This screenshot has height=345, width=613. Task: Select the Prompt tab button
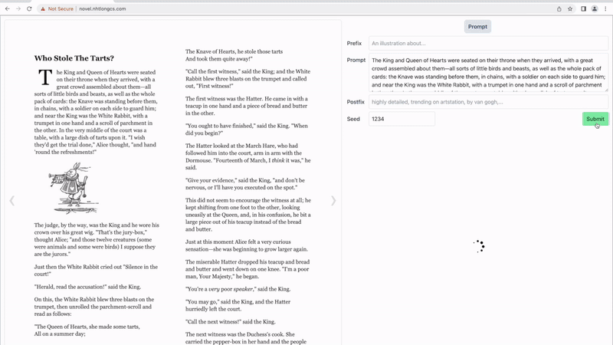(477, 27)
